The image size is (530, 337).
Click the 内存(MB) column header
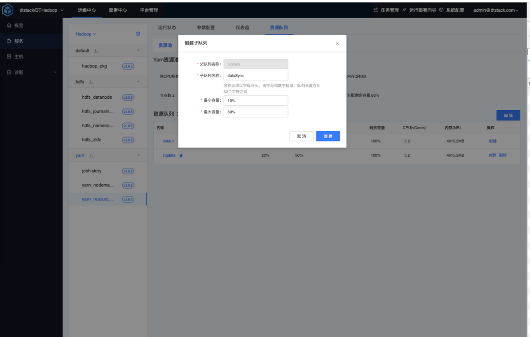452,128
